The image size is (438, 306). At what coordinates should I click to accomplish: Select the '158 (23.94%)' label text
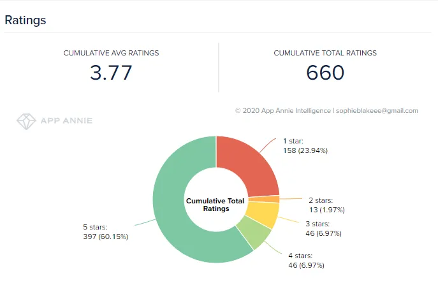pos(305,150)
